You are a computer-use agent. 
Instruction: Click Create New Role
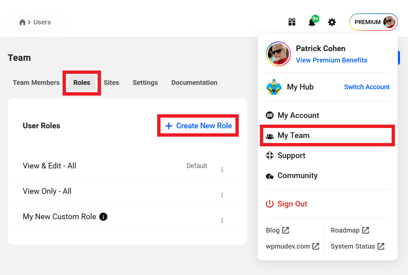198,126
